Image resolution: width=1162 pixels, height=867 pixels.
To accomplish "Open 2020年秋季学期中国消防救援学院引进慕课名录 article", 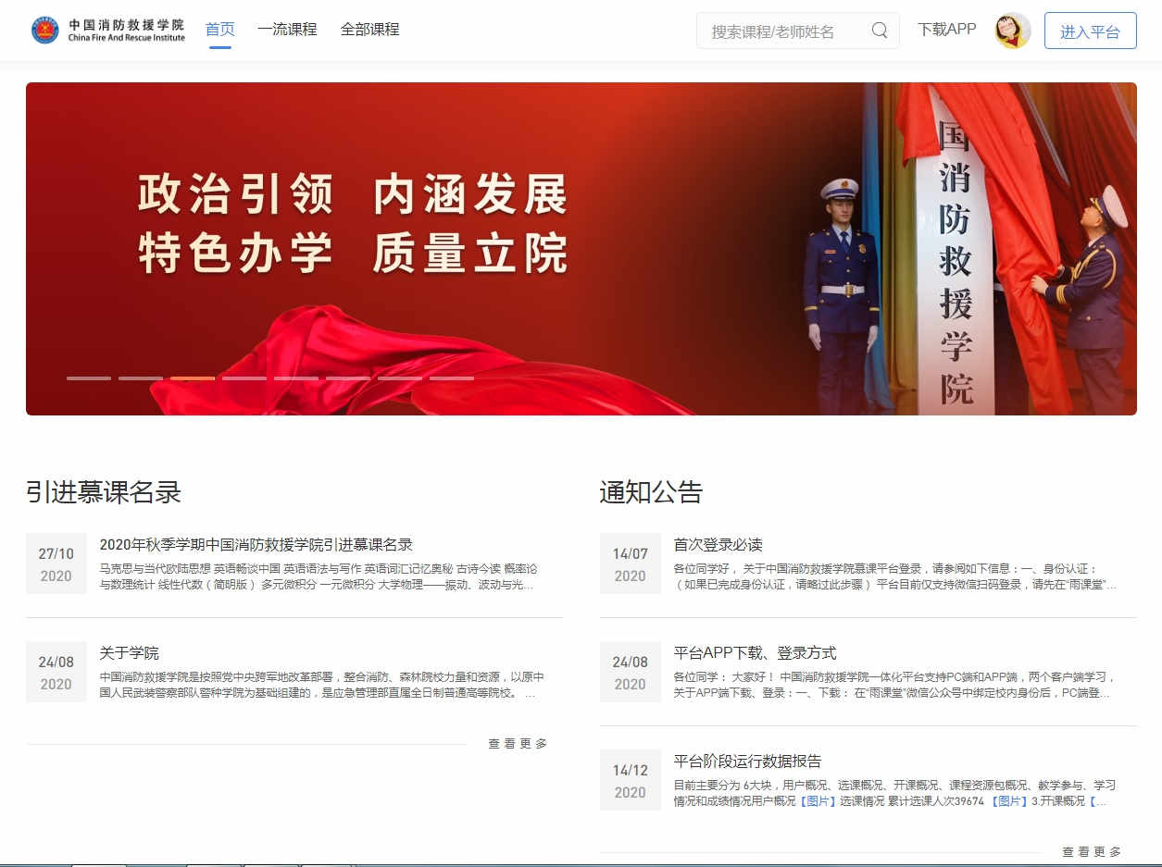I will click(256, 545).
